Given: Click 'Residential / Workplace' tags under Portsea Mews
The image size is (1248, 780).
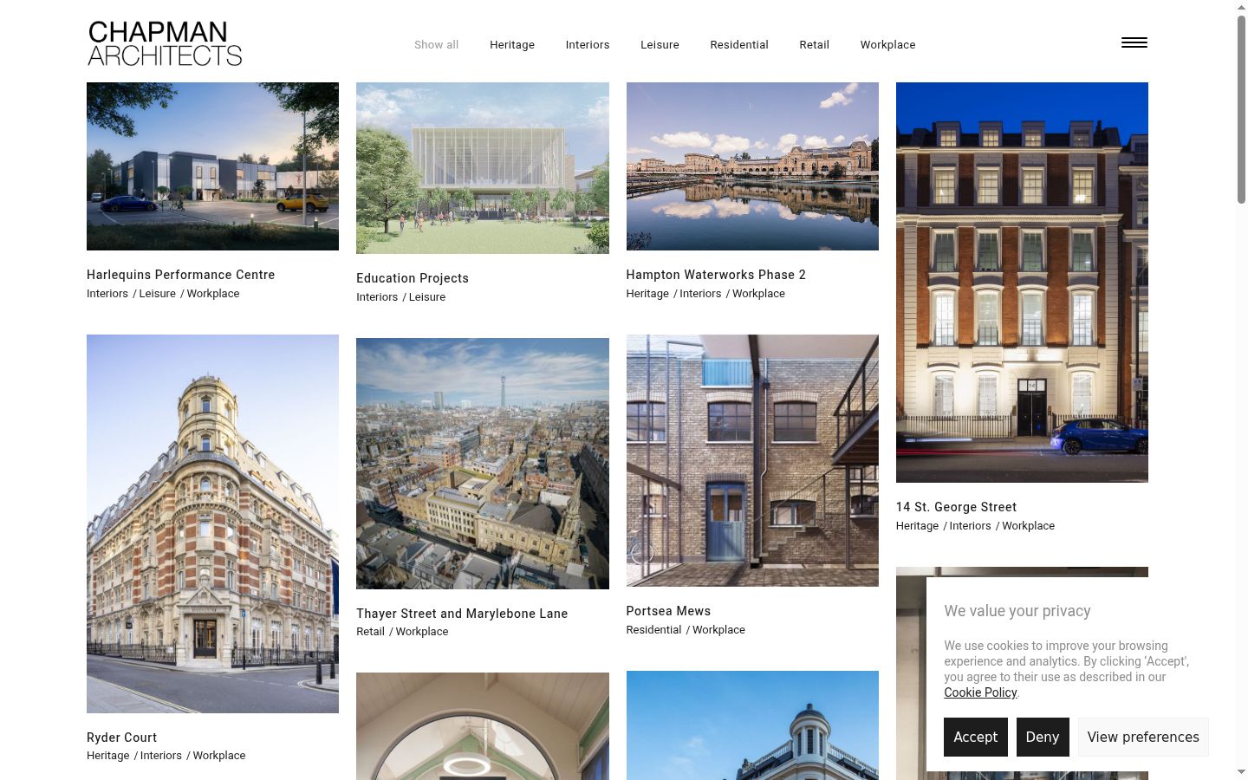Looking at the screenshot, I should [686, 630].
